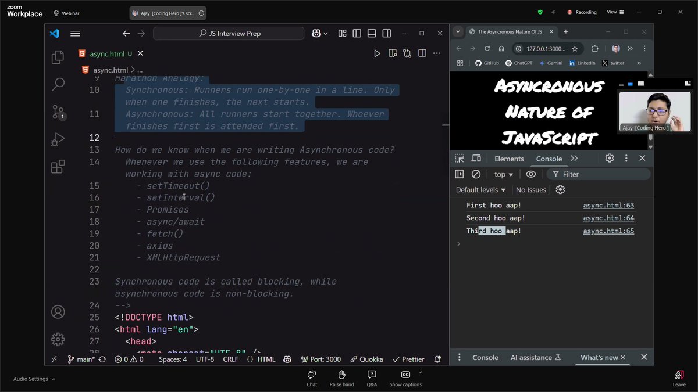This screenshot has height=392, width=698.
Task: Open the Run and Debug view
Action: pyautogui.click(x=58, y=139)
